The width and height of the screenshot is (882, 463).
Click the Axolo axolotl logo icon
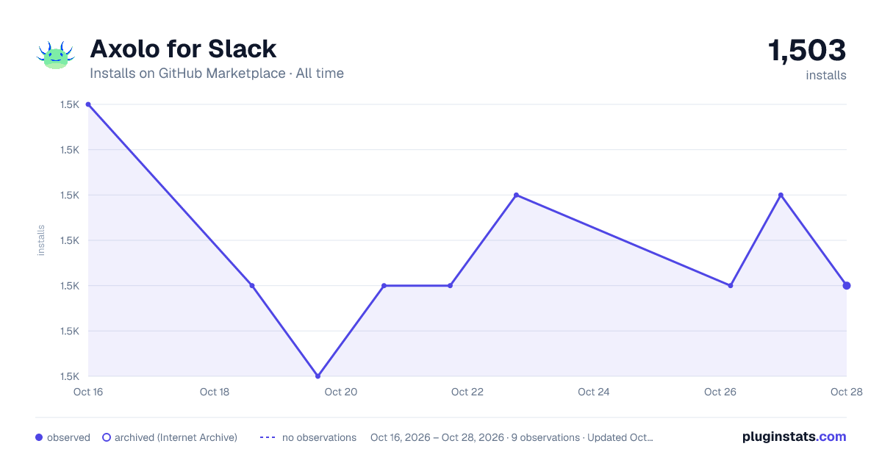click(x=56, y=55)
